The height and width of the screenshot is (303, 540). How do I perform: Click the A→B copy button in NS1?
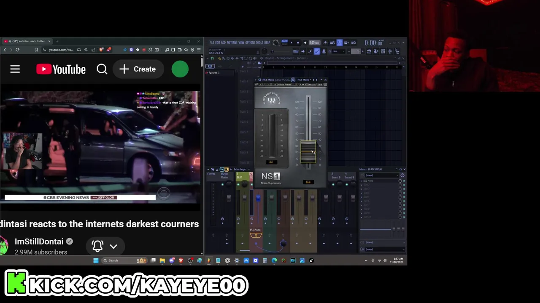[302, 85]
